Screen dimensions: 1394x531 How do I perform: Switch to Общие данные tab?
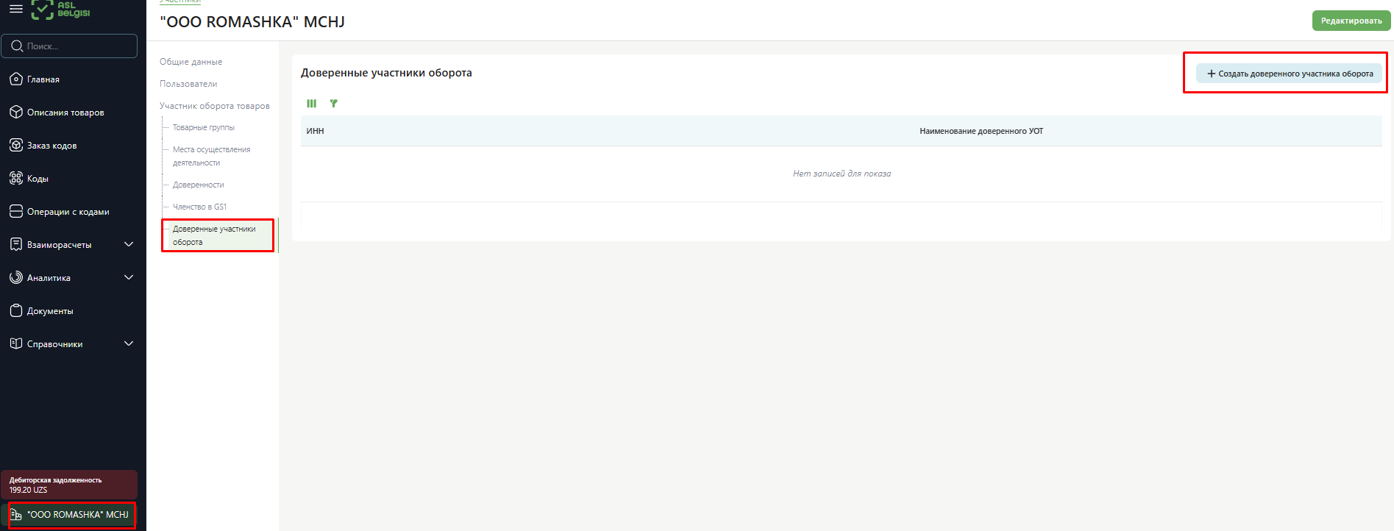(x=191, y=62)
